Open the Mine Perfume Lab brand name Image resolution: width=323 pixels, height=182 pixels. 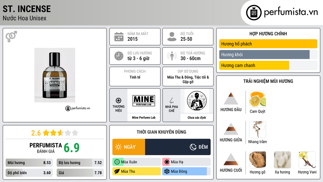click(x=144, y=118)
